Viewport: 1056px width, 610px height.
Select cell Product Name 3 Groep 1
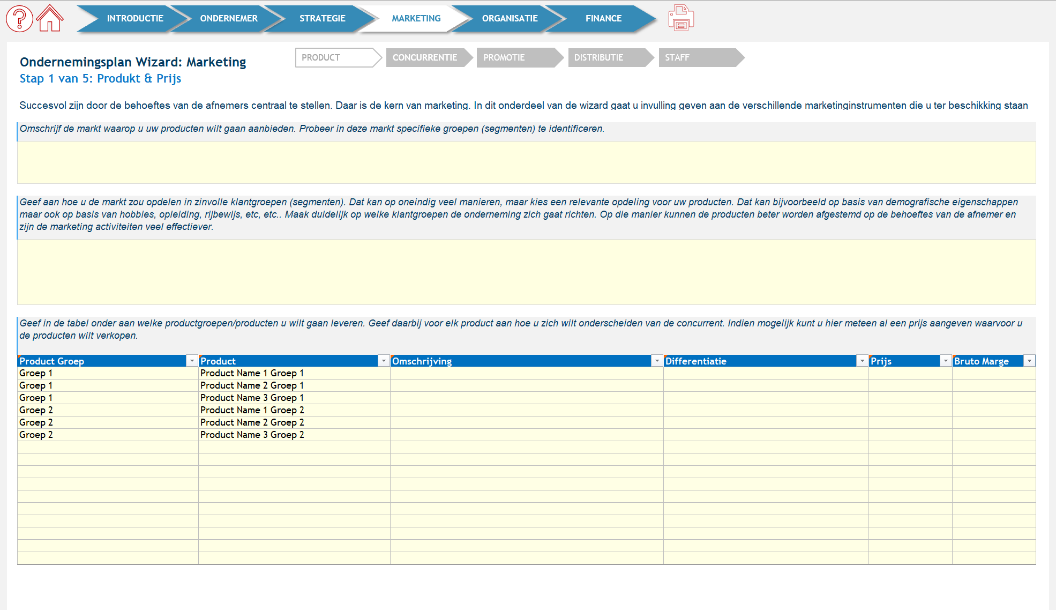tap(294, 398)
